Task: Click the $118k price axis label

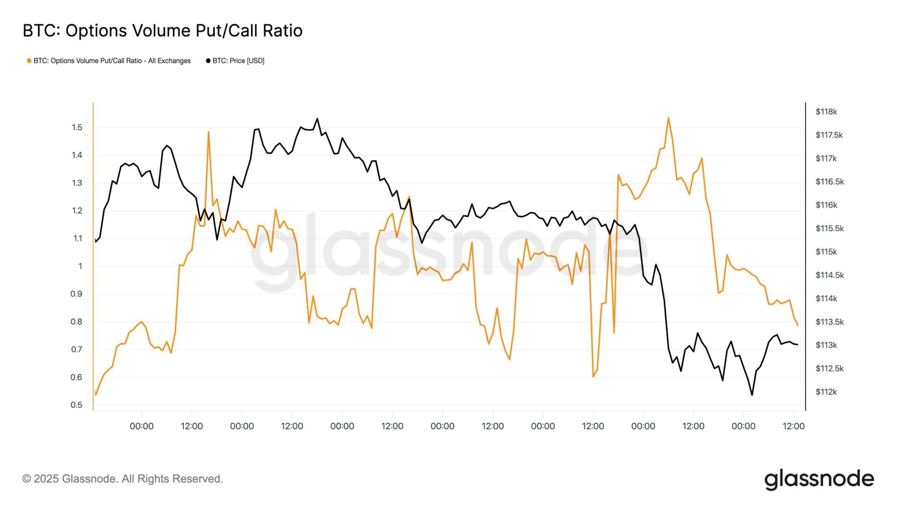Action: (x=826, y=112)
